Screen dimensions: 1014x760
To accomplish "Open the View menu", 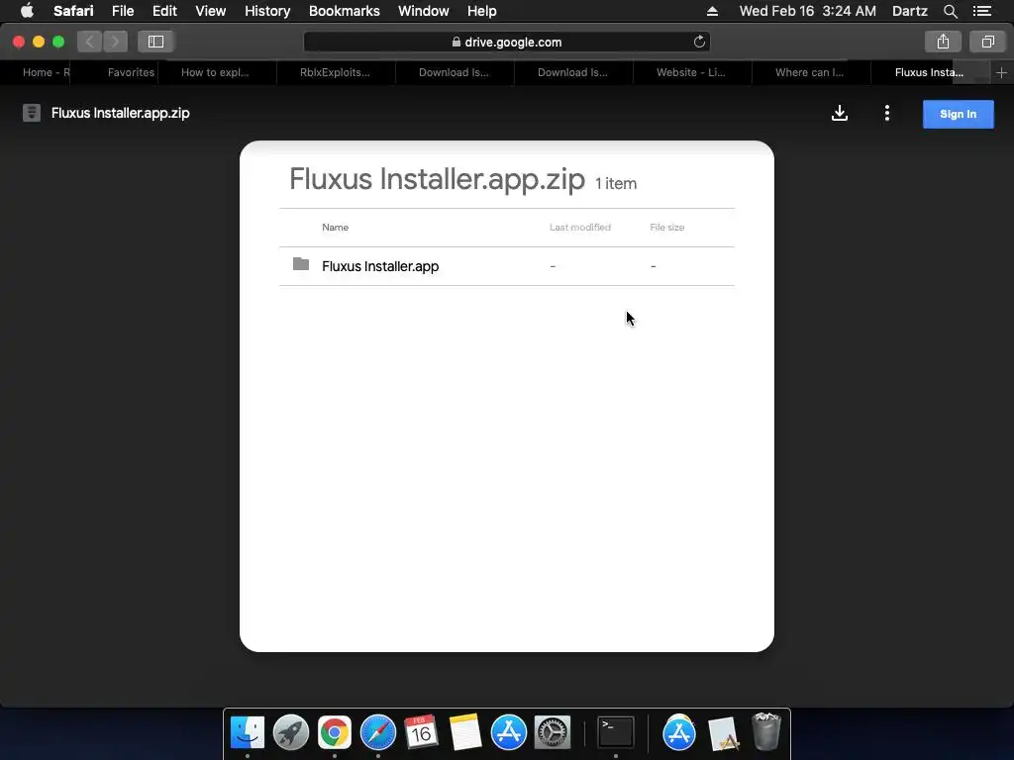I will tap(211, 11).
